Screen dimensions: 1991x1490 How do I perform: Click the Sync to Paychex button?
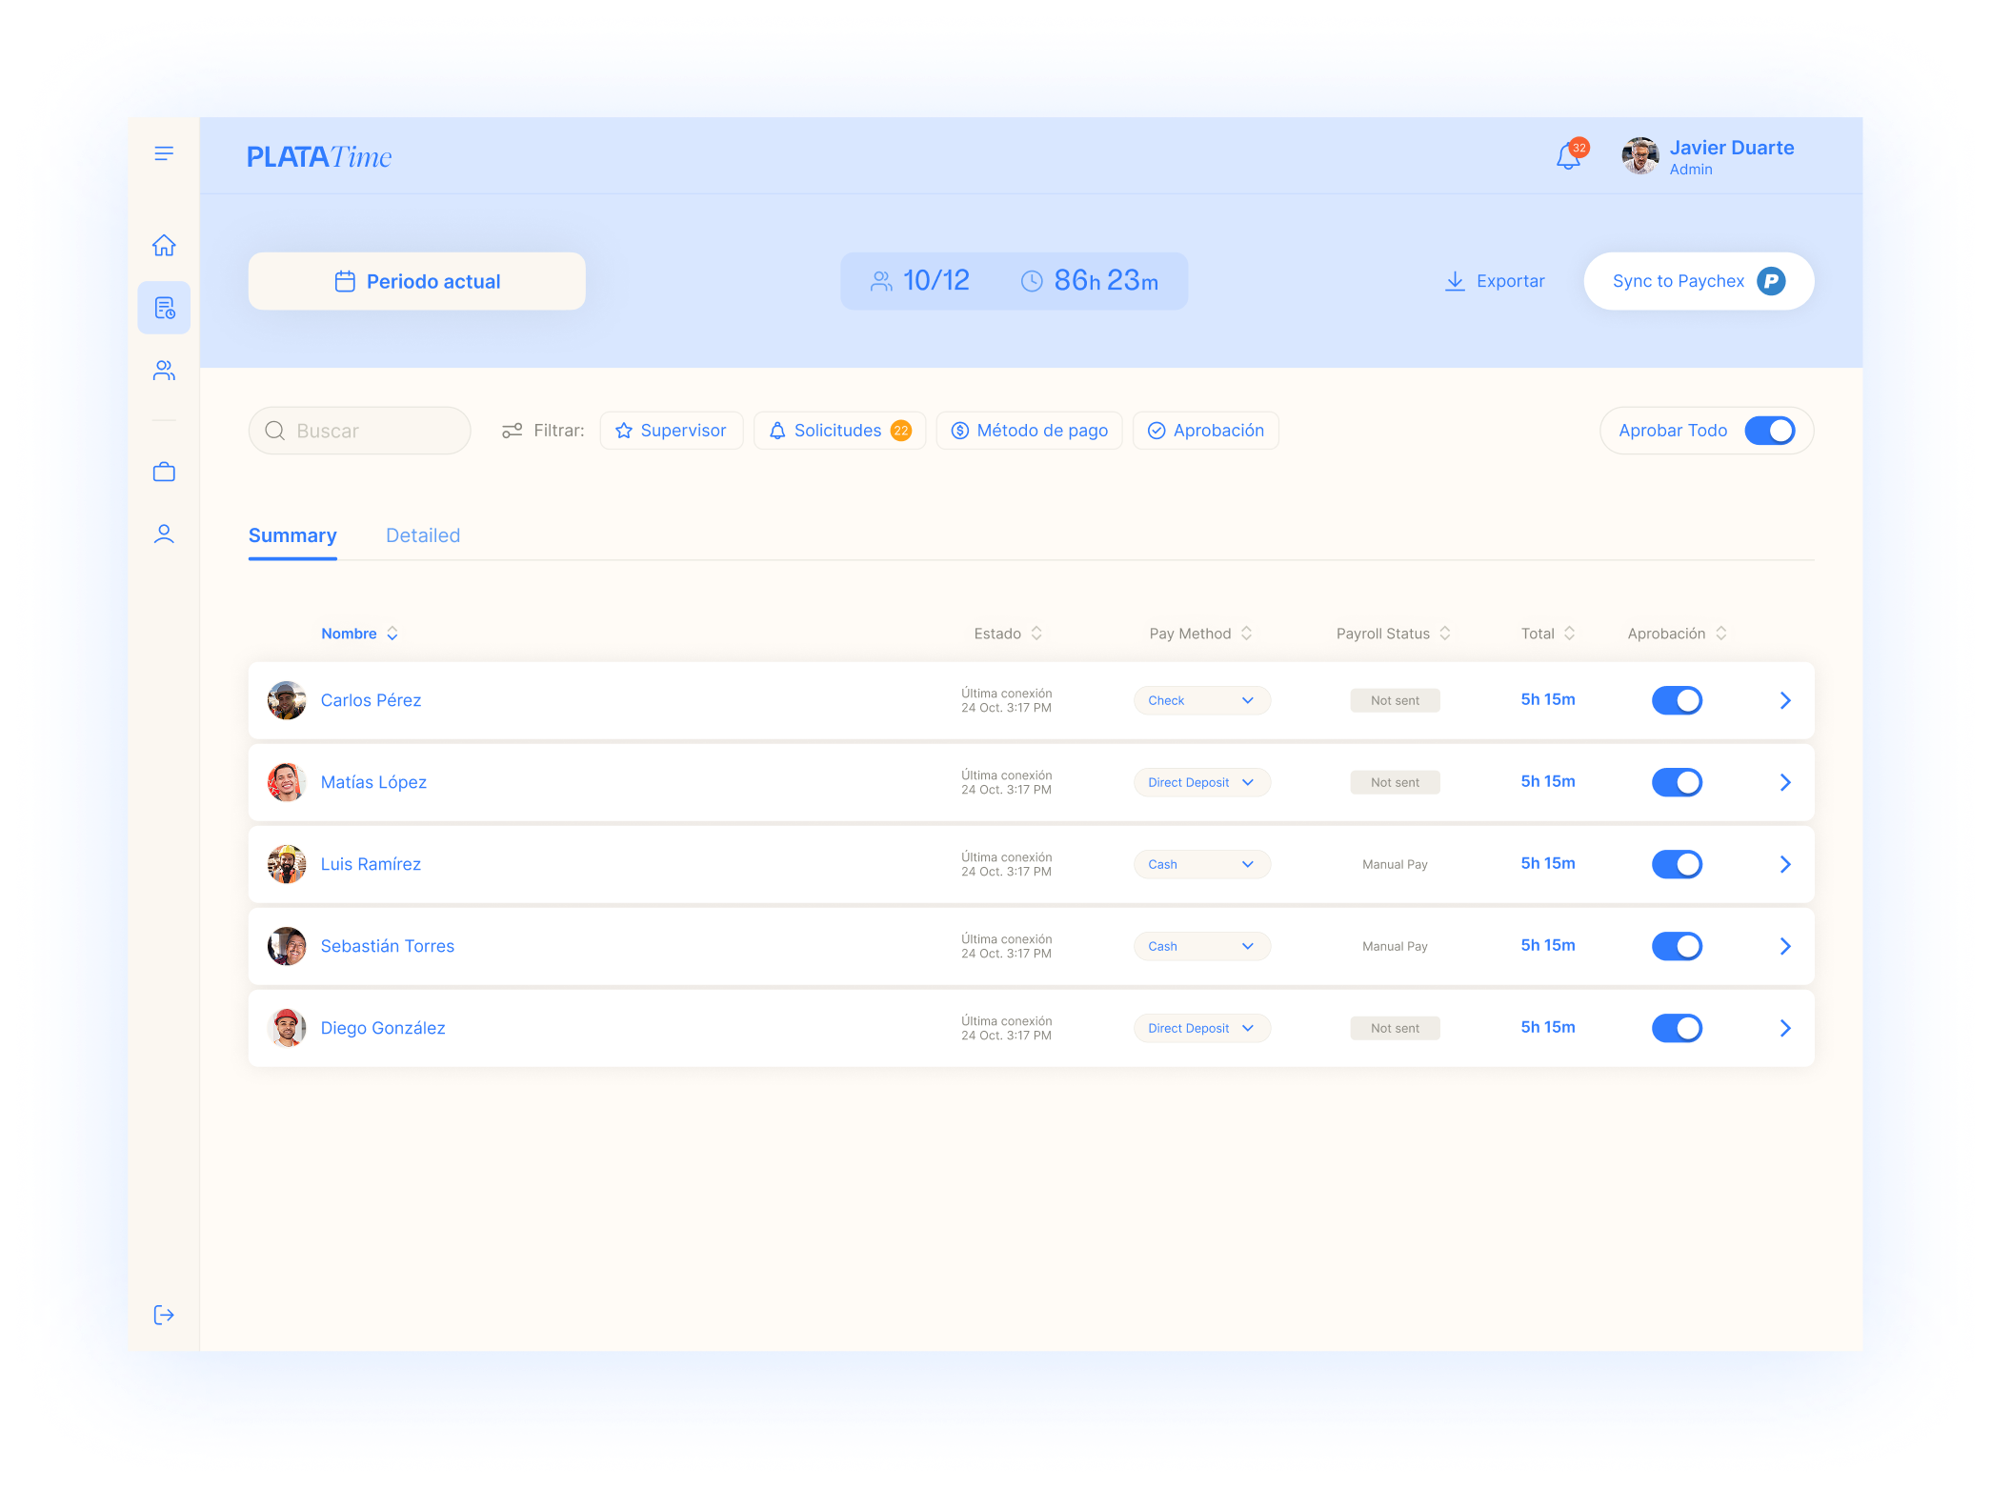(1698, 281)
